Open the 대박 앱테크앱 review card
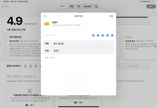 pos(24,46)
